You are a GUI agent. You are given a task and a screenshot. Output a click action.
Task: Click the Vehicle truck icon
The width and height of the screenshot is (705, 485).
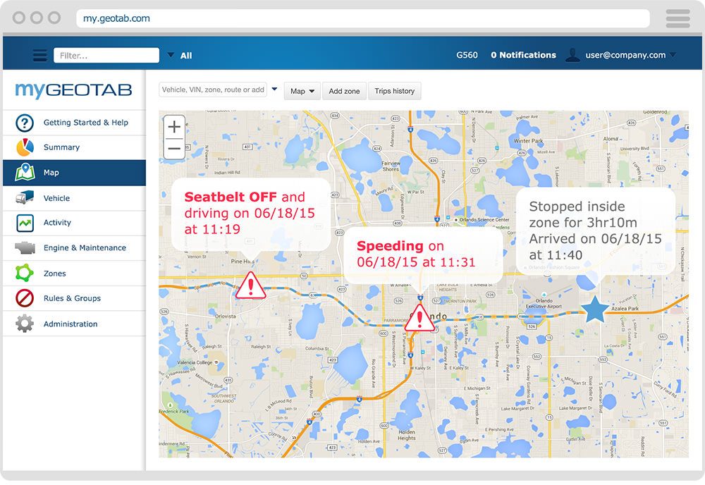coord(25,198)
